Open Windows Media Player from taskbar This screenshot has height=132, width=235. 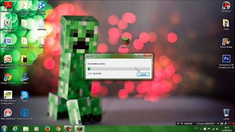[36, 129]
